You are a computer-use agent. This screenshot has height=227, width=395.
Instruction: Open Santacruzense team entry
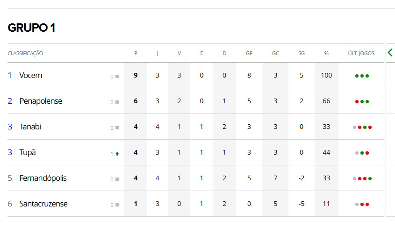[43, 204]
